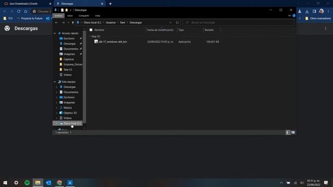Refresh the Descargas folder view
333x187 pixels.
[x=177, y=22]
